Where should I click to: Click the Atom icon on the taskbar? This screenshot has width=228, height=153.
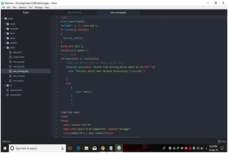point(119,148)
